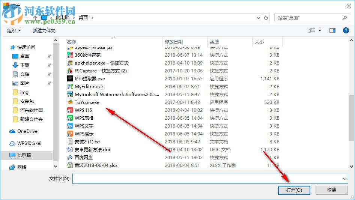Click the size value 520 KB
This screenshot has width=355, height=200.
[x=272, y=102]
